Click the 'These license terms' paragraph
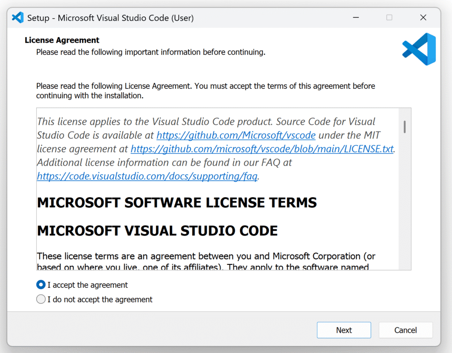The height and width of the screenshot is (353, 452). [206, 262]
